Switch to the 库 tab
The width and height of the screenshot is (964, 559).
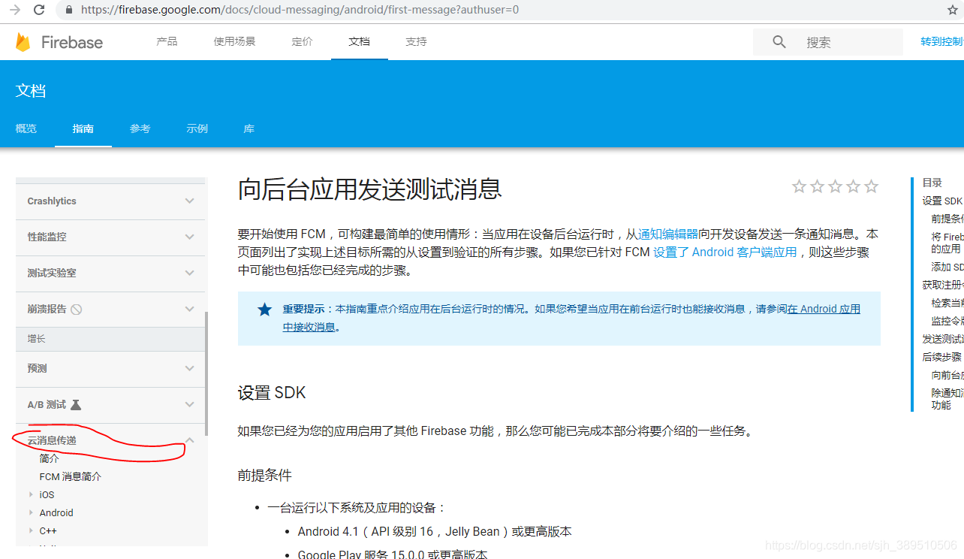pos(249,128)
